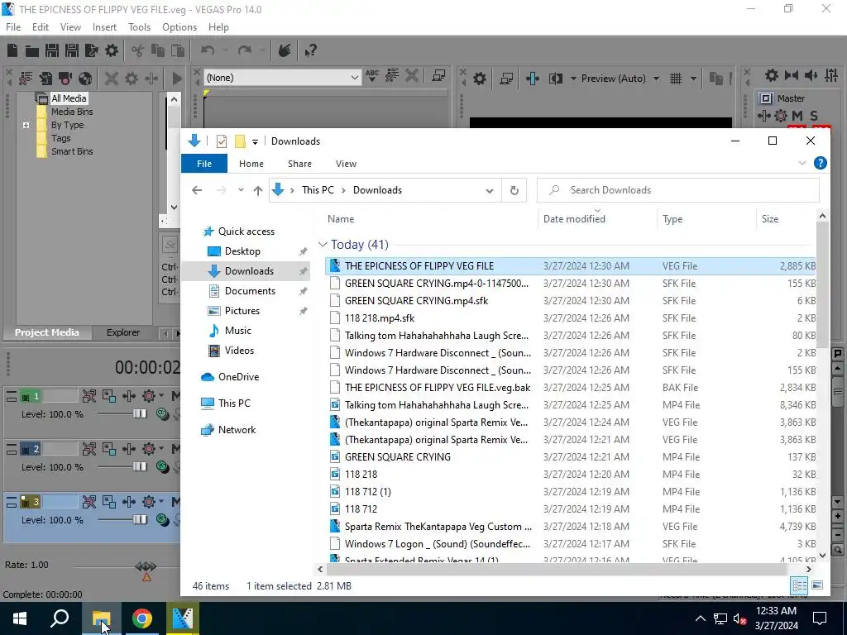Viewport: 847px width, 635px height.
Task: Click the Undo arrow in VEGAS toolbar
Action: point(208,50)
